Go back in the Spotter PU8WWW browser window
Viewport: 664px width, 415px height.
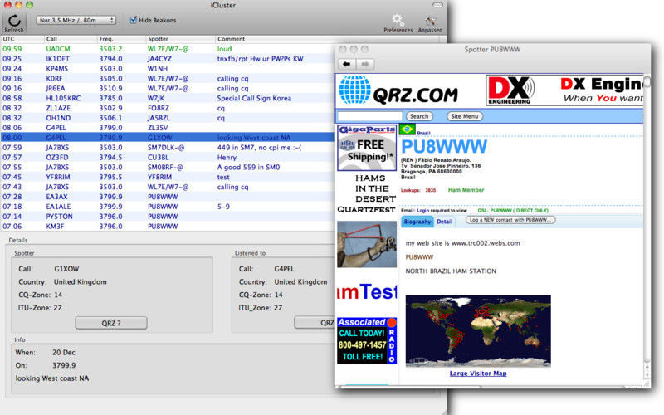tap(346, 64)
